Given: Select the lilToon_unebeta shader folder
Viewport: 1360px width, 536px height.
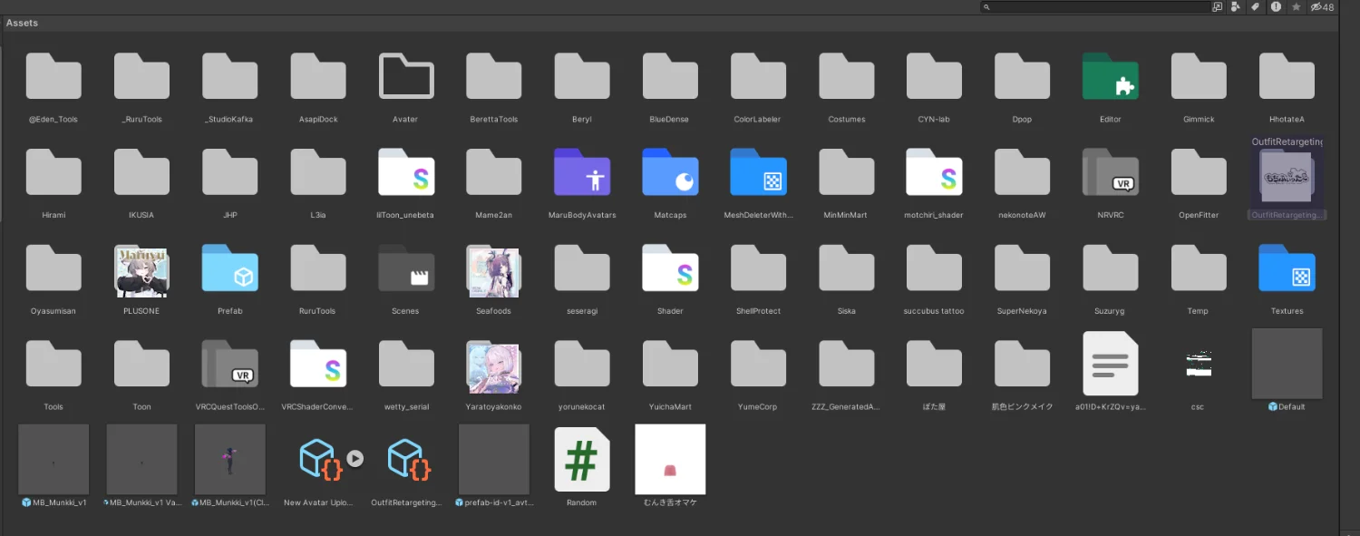Looking at the screenshot, I should (x=405, y=174).
